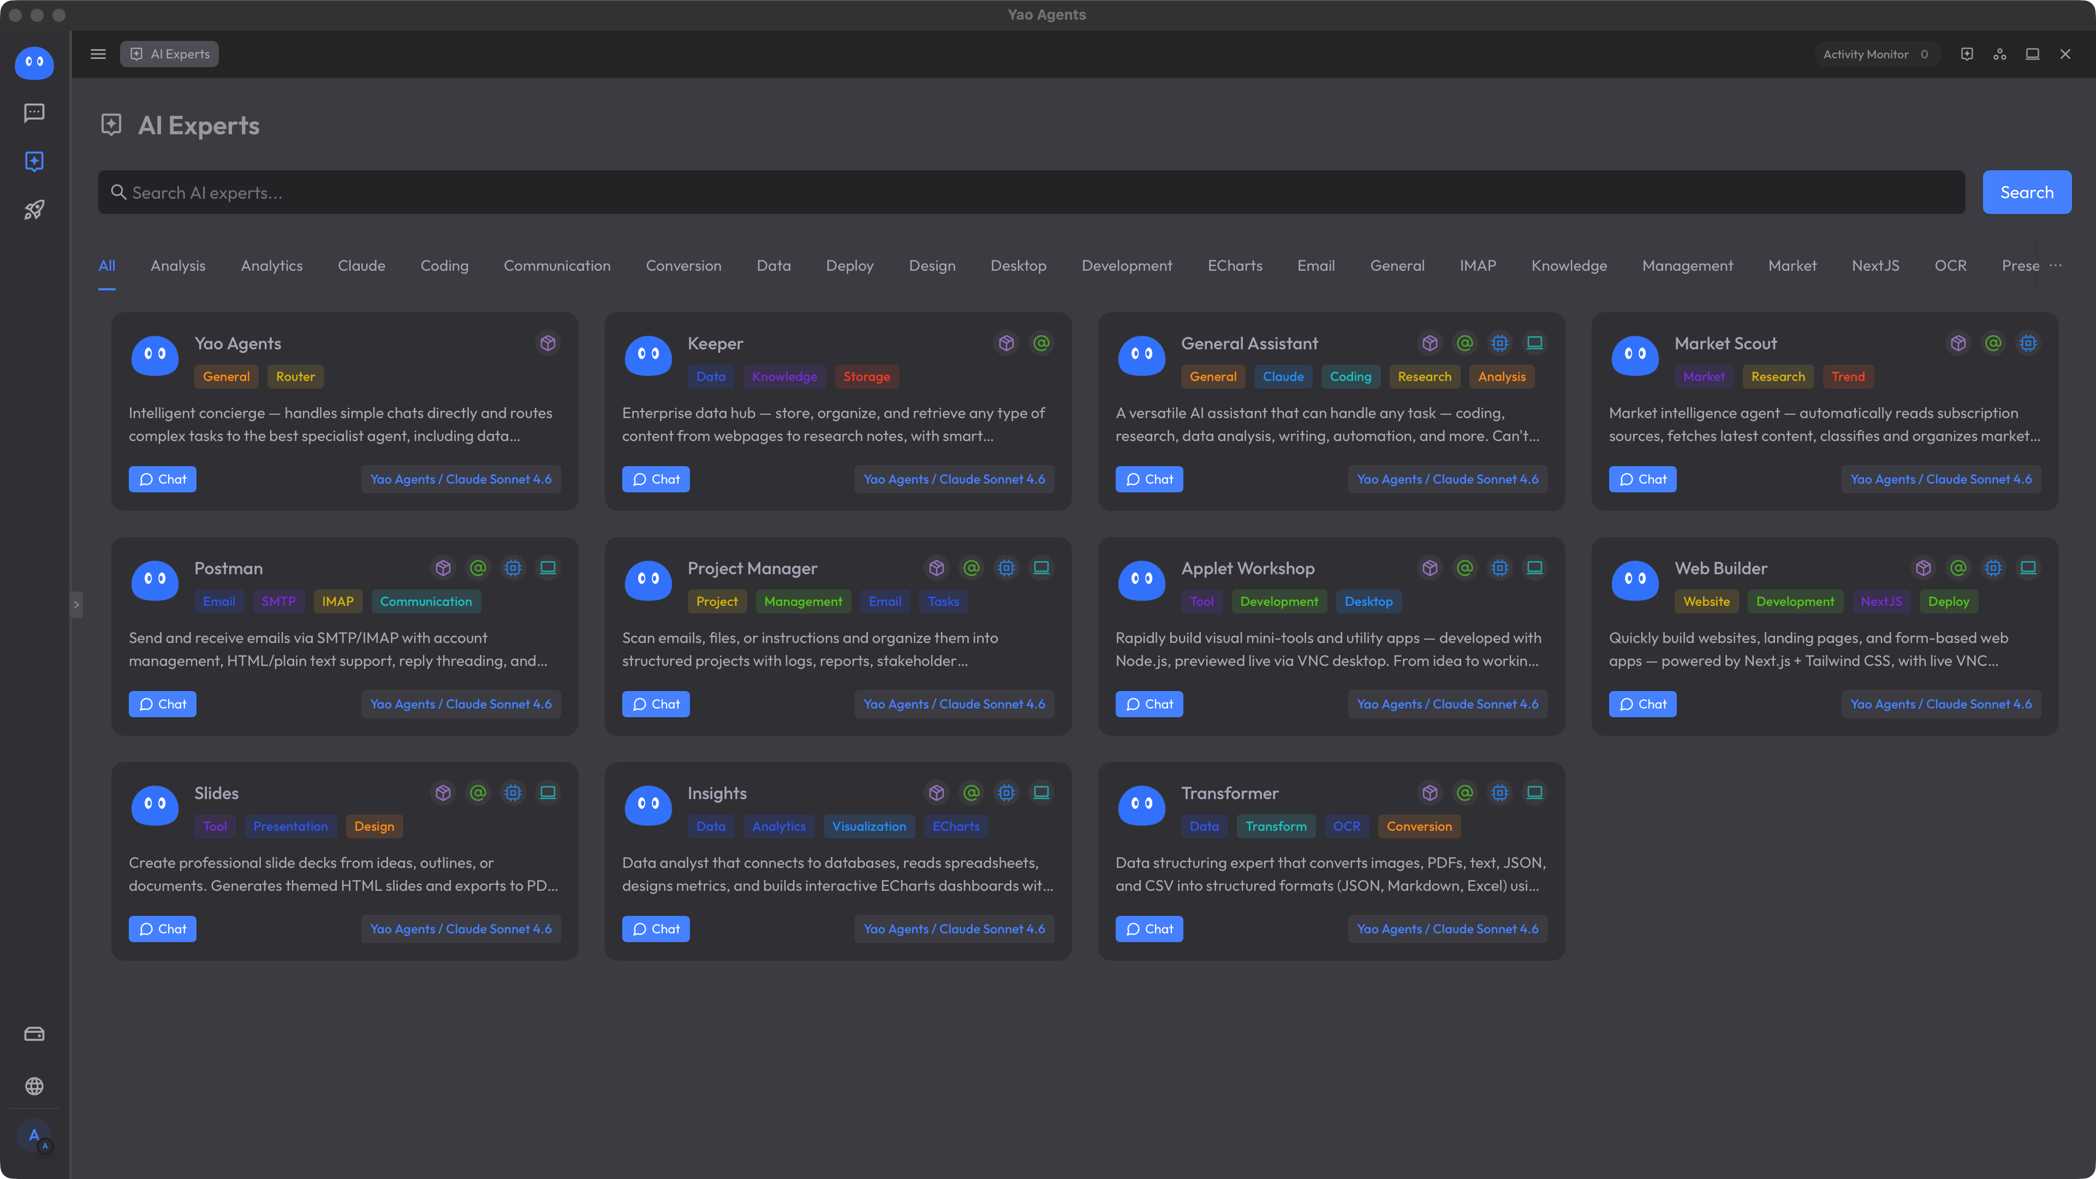The image size is (2096, 1179).
Task: Click the Project Manager card title
Action: pos(752,568)
